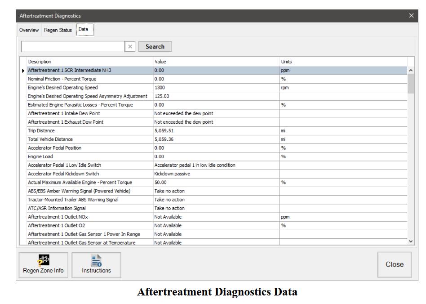Image resolution: width=426 pixels, height=304 pixels.
Task: Select Accelerator Pedal 1 Low Idle Switch
Action: (x=217, y=165)
